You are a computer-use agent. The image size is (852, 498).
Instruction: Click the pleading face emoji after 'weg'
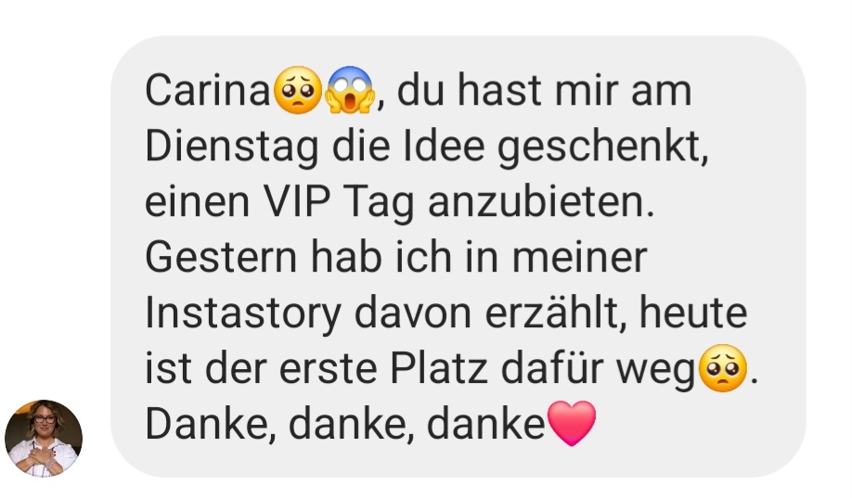pos(721,368)
